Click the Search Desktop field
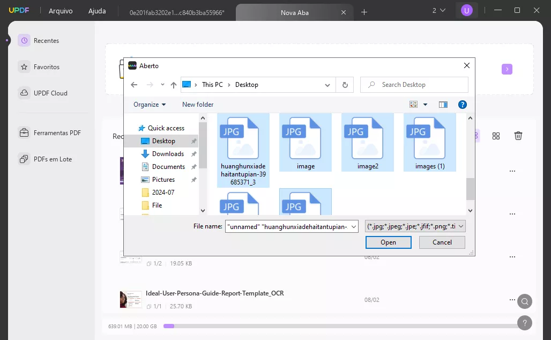Image resolution: width=551 pixels, height=340 pixels. (414, 85)
